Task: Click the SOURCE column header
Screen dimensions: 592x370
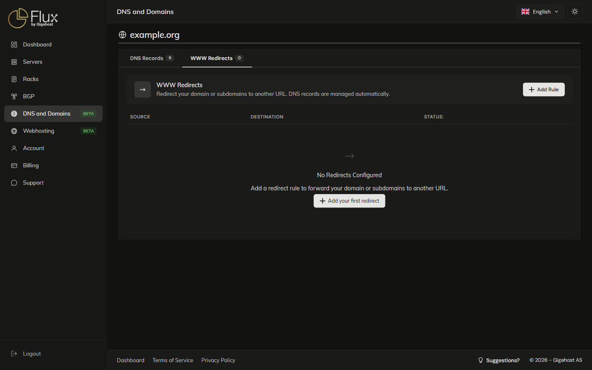Action: click(x=140, y=117)
